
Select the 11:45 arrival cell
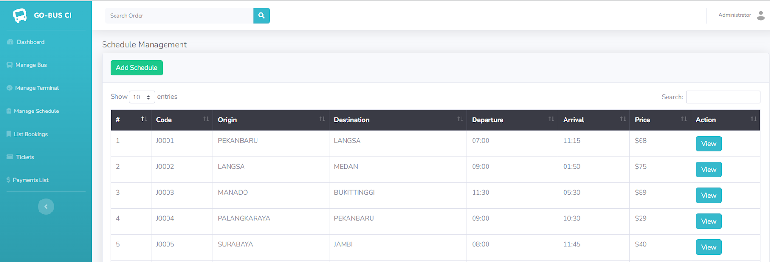(594, 248)
